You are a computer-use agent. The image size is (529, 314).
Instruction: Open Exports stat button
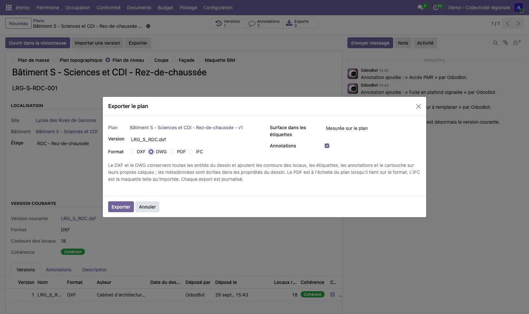(300, 23)
